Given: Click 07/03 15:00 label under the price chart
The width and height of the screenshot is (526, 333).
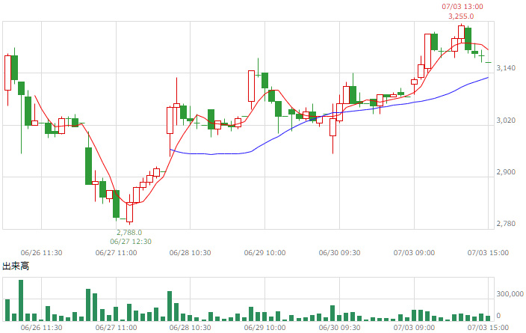Looking at the screenshot, I should (x=488, y=253).
